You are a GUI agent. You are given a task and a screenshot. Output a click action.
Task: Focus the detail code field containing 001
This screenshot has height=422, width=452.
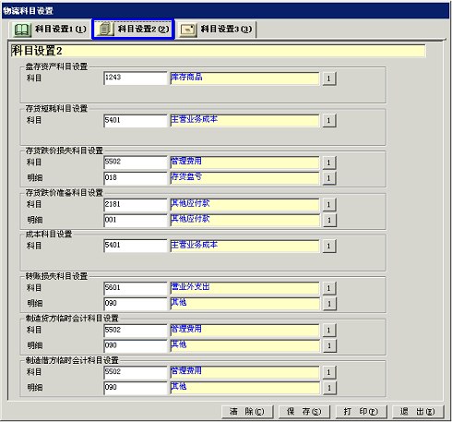click(136, 221)
